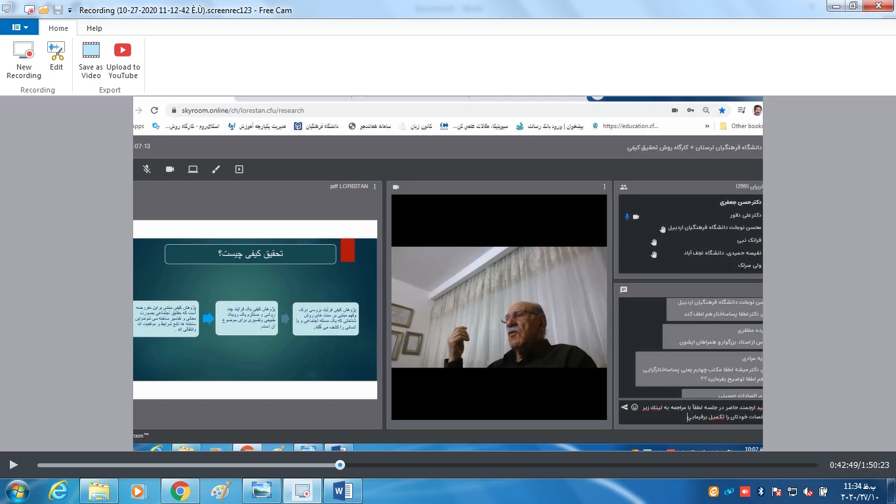Start a New Recording from the ribbon
The height and width of the screenshot is (504, 896).
click(x=24, y=60)
